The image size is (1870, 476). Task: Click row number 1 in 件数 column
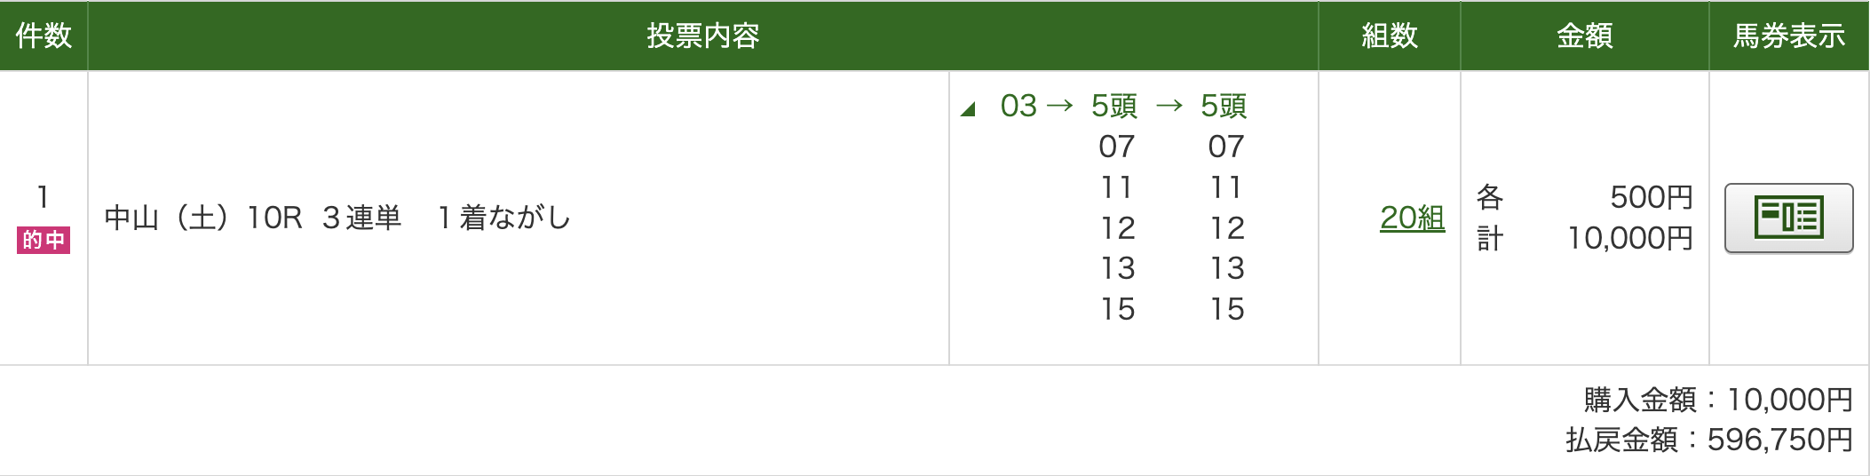point(43,197)
